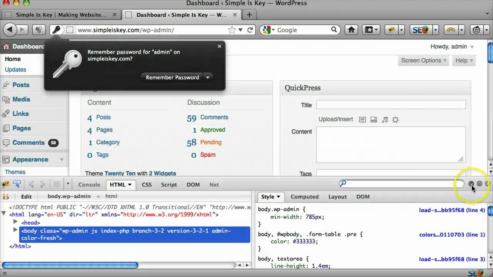Click the Firebug search box
Image resolution: width=493 pixels, height=277 pixels.
(401, 184)
